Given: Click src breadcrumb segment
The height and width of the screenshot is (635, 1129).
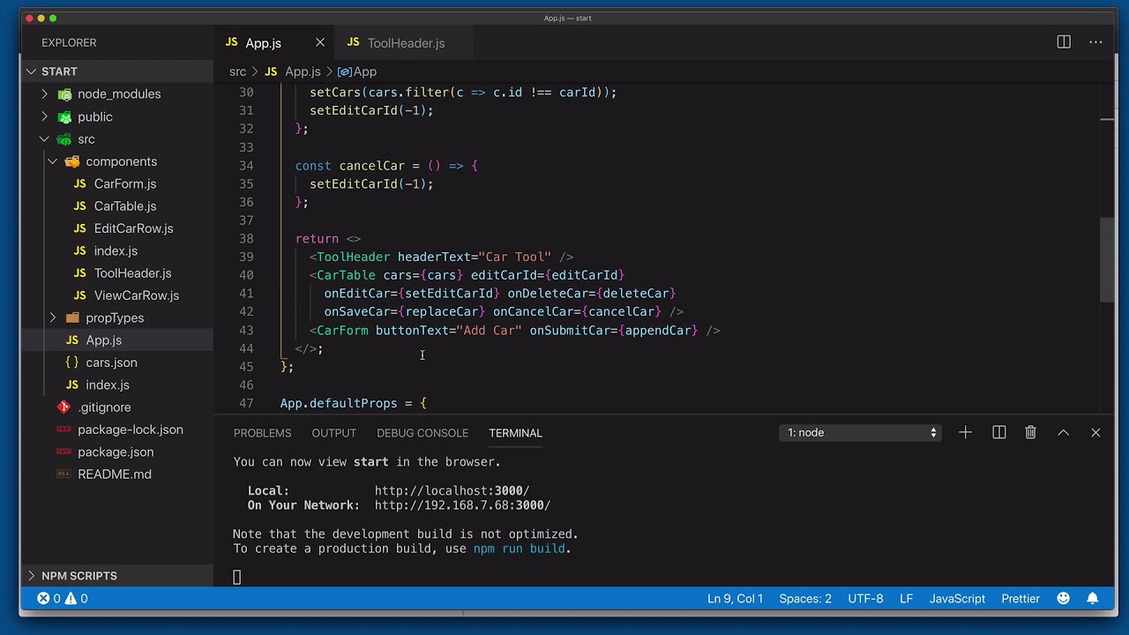Looking at the screenshot, I should [x=237, y=71].
